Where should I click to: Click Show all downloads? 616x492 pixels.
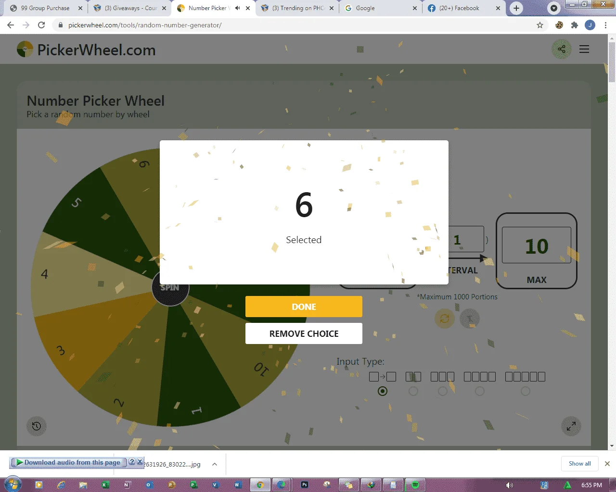pyautogui.click(x=579, y=464)
